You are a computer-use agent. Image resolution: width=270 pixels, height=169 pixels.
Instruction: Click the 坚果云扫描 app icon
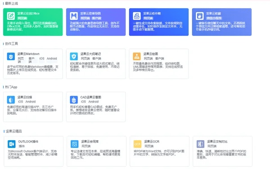(x=11, y=100)
